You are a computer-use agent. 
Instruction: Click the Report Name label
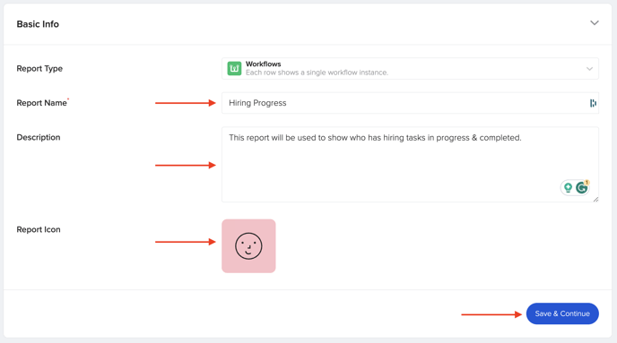[x=42, y=103]
